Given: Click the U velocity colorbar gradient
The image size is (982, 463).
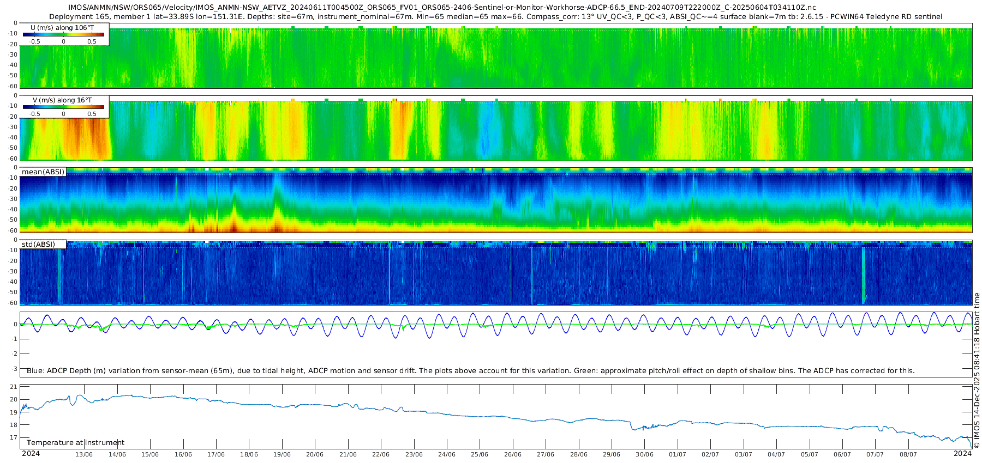Looking at the screenshot, I should (x=63, y=34).
